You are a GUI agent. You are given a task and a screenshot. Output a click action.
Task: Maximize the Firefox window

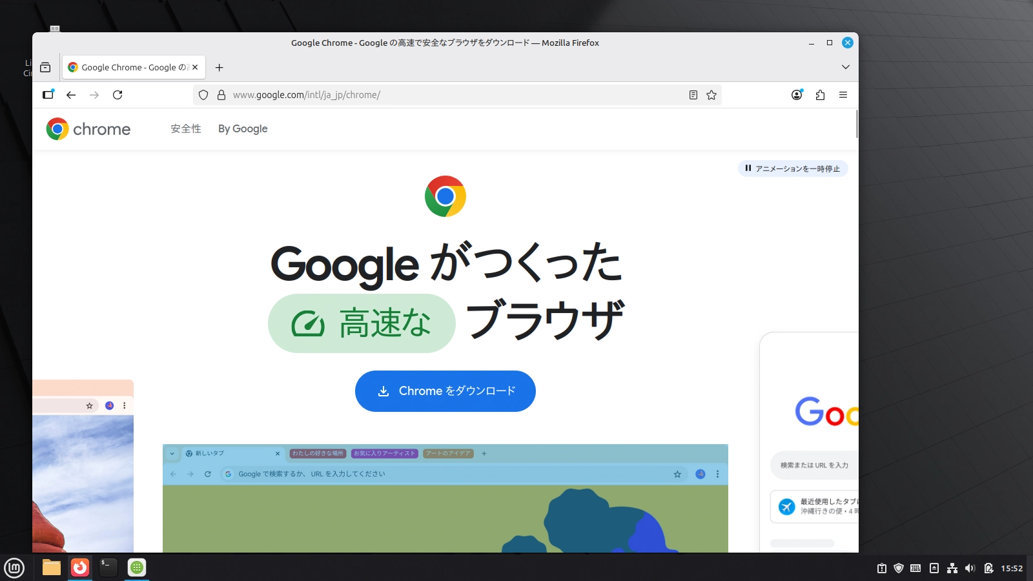pos(830,43)
